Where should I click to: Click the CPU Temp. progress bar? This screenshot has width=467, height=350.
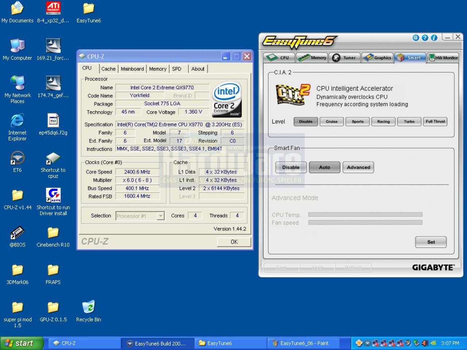pyautogui.click(x=365, y=215)
